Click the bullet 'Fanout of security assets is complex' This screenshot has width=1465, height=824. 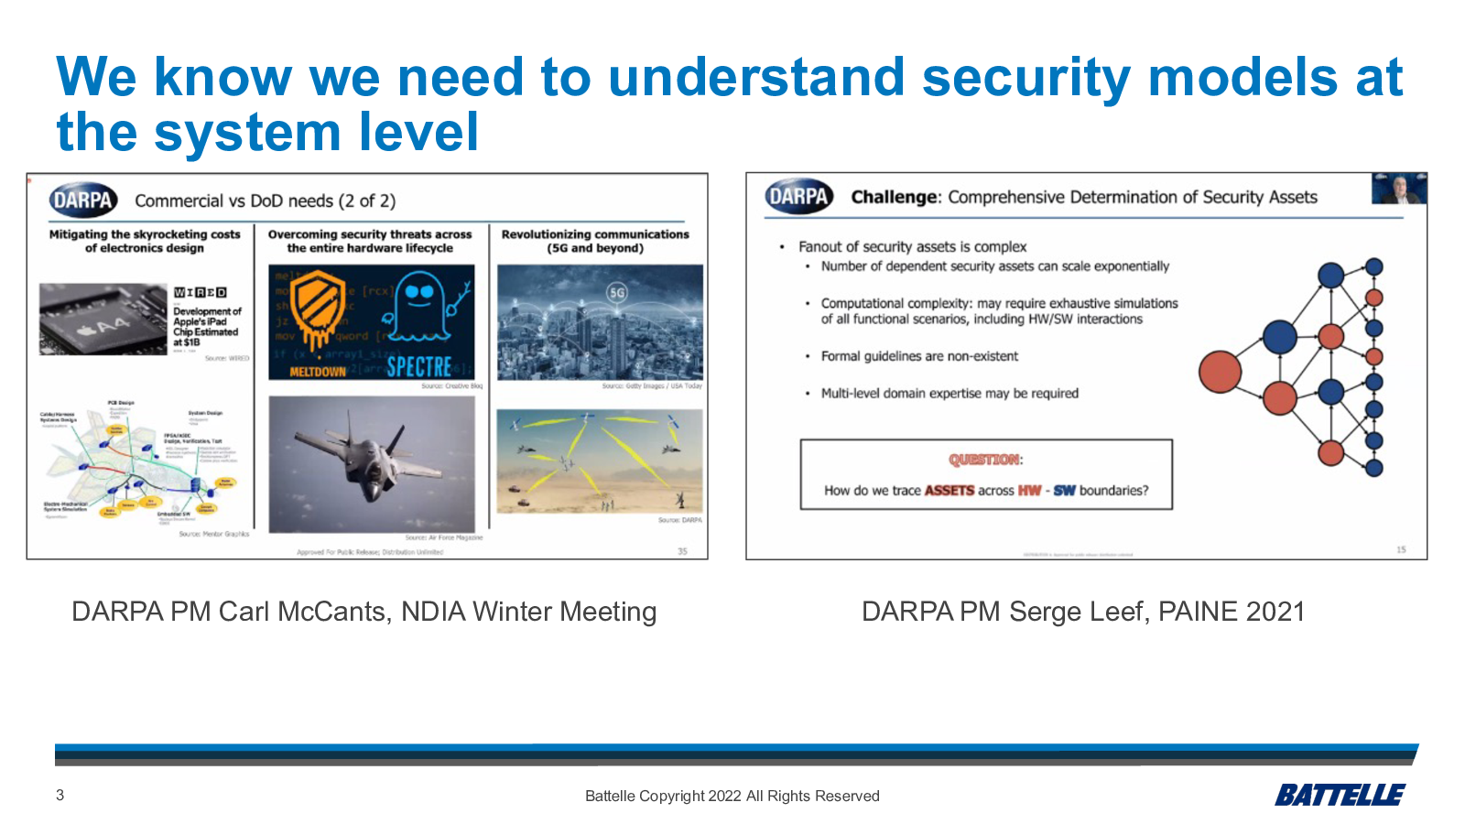[x=912, y=246]
